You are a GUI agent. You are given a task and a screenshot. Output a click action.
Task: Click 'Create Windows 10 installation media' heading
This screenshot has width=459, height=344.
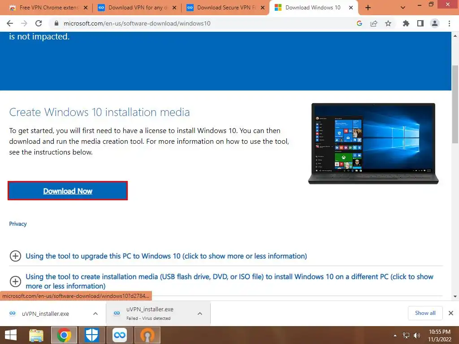coord(100,112)
